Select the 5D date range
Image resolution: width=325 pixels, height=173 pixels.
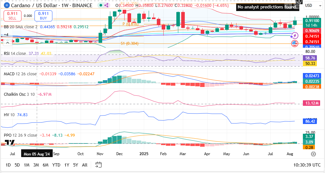(17, 165)
